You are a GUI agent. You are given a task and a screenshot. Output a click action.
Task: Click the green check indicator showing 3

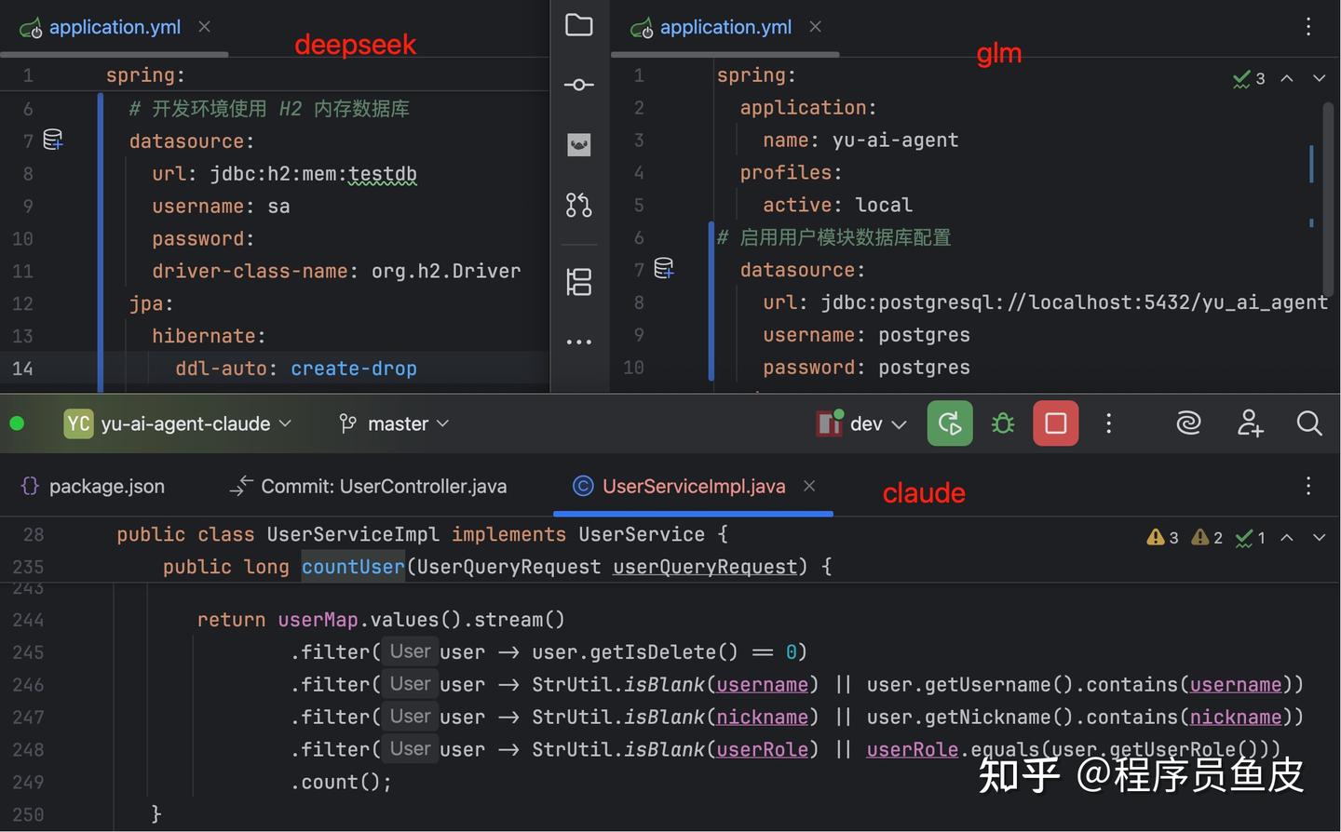(x=1249, y=78)
